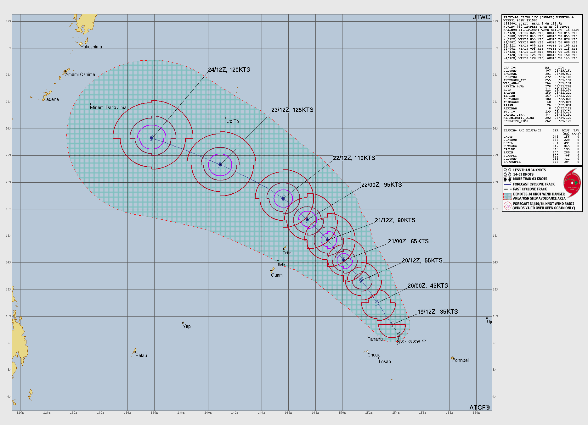Screen dimensions: 588x425
Task: Click the "20/12Z, 55KTS" label on the map
Action: [x=422, y=261]
